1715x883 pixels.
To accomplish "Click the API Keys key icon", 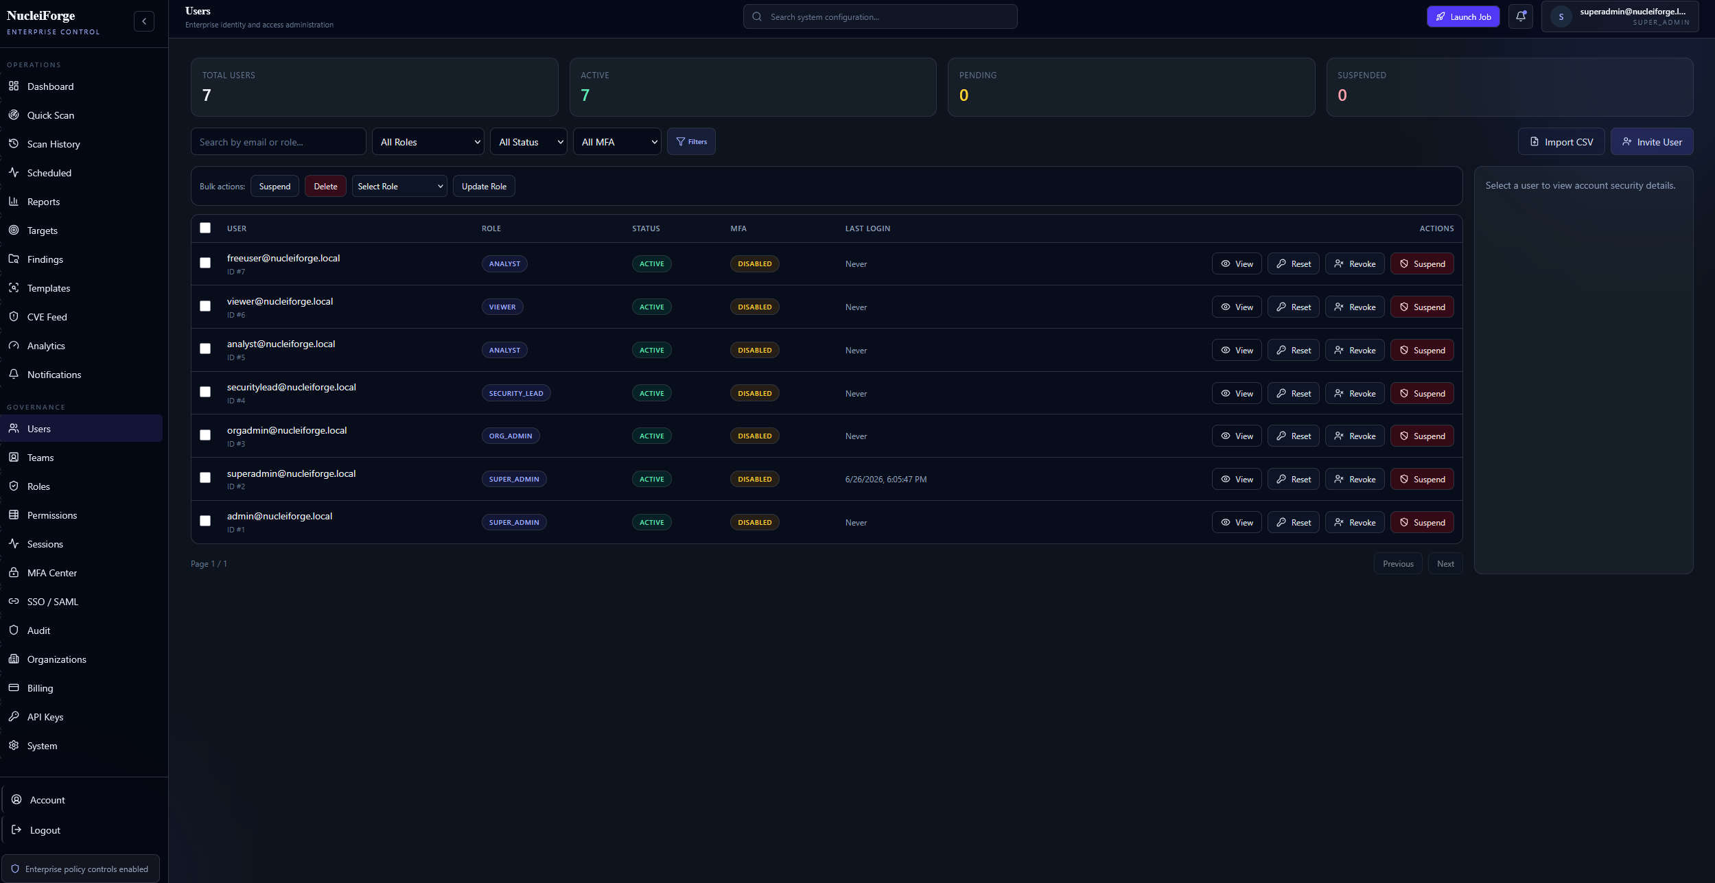I will click(x=14, y=716).
